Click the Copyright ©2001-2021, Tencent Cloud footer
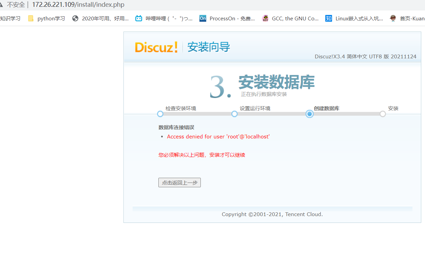Image resolution: width=425 pixels, height=268 pixels. (x=272, y=214)
